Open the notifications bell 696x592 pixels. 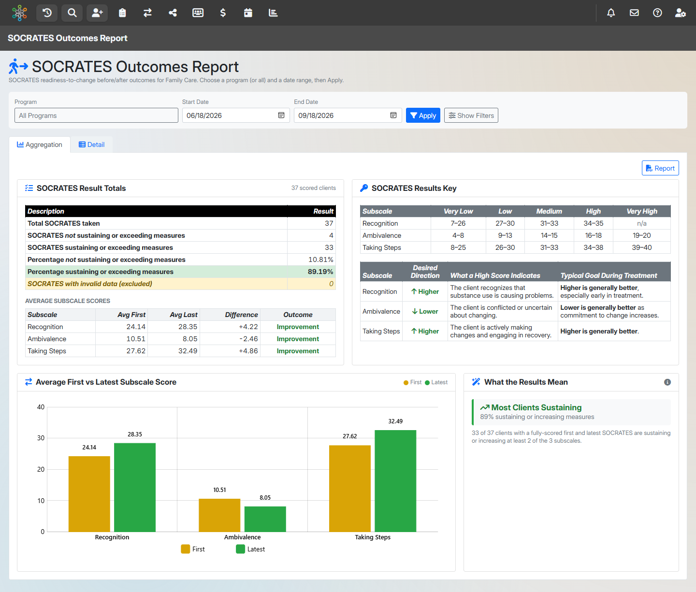pyautogui.click(x=611, y=13)
